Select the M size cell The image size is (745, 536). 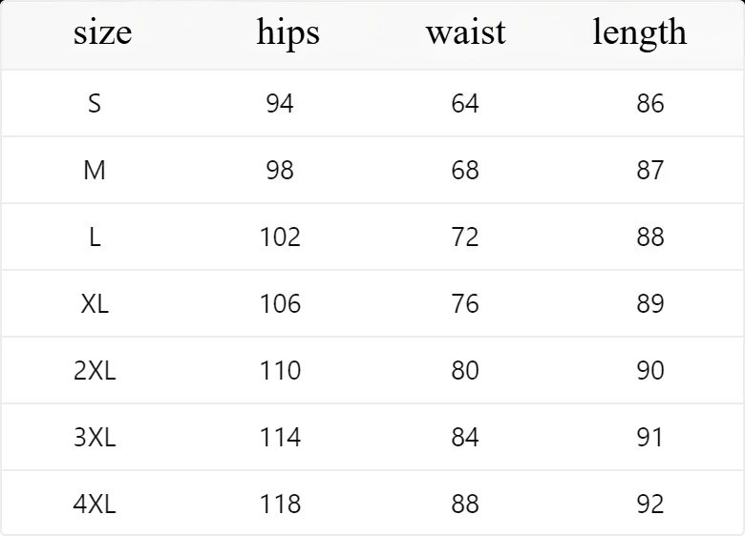94,170
